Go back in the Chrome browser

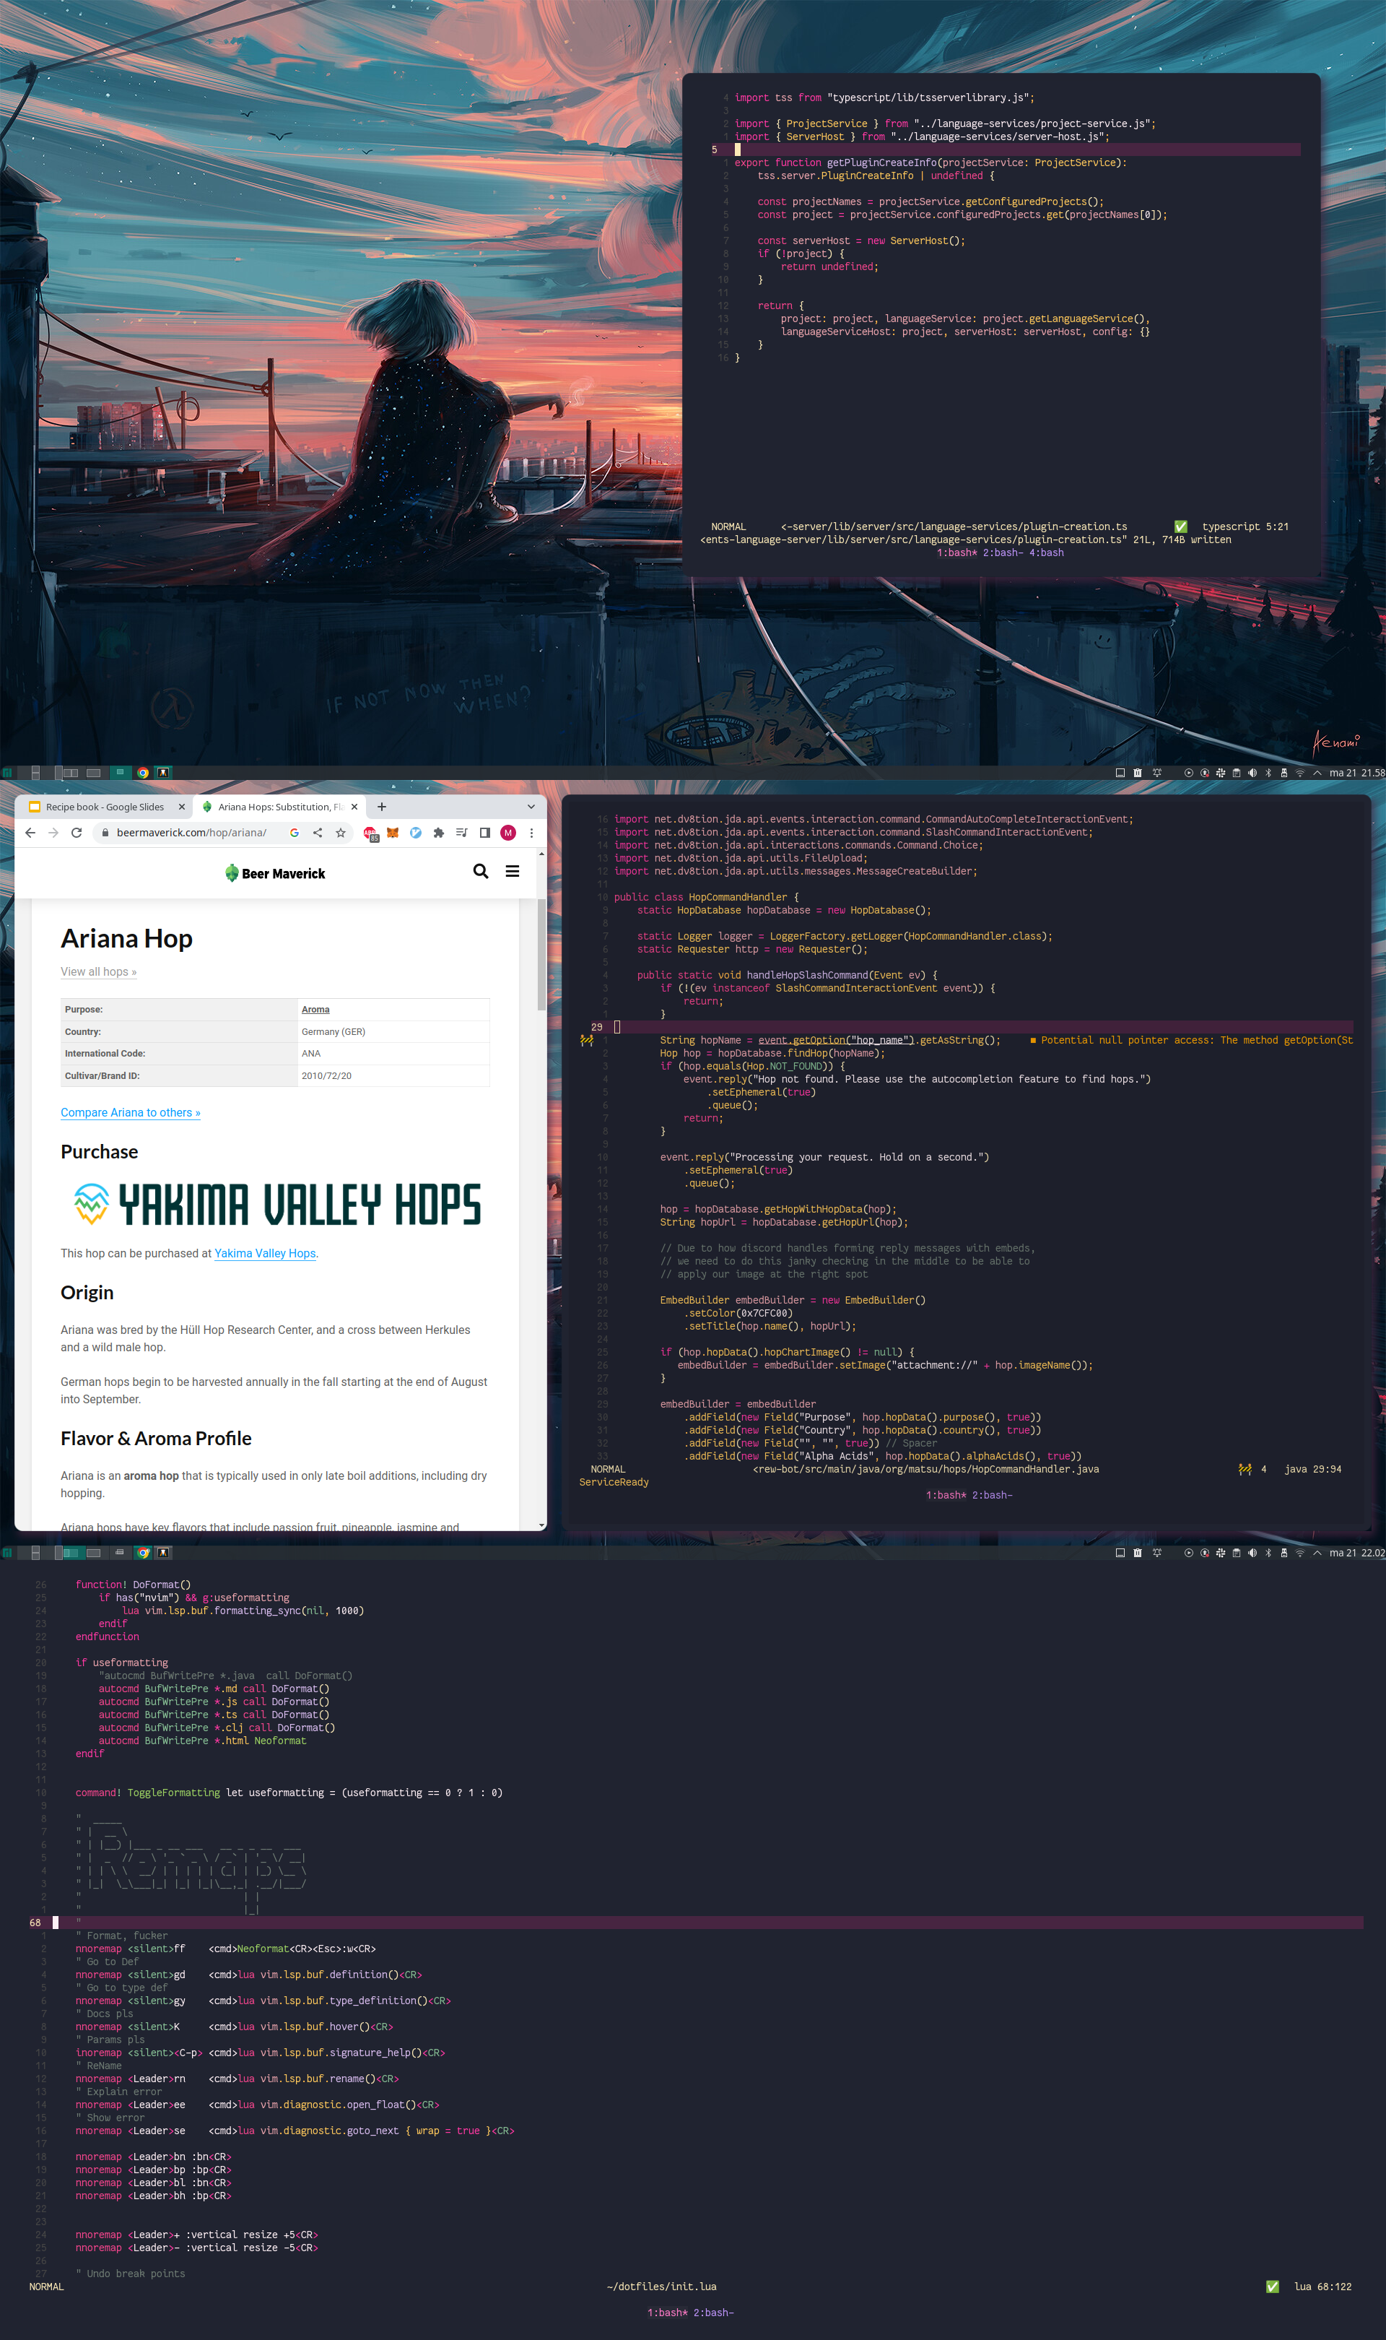point(30,832)
